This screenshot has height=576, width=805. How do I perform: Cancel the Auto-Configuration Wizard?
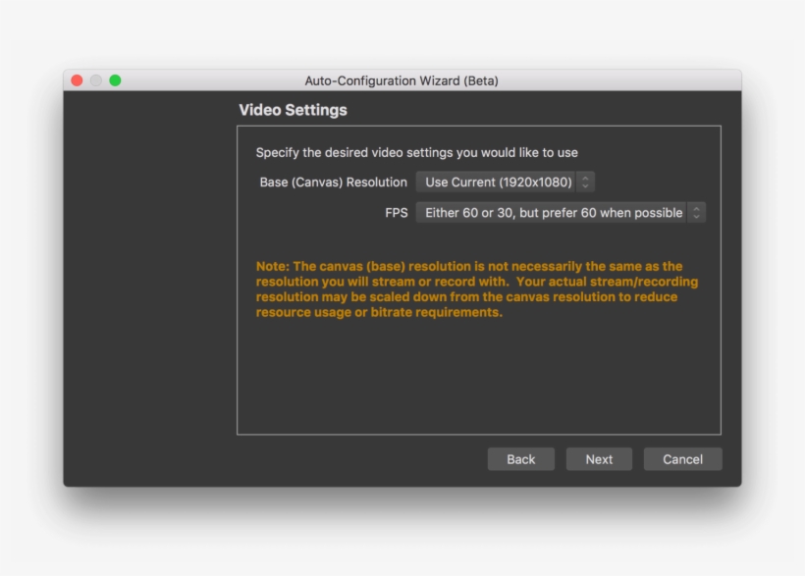[x=682, y=458]
